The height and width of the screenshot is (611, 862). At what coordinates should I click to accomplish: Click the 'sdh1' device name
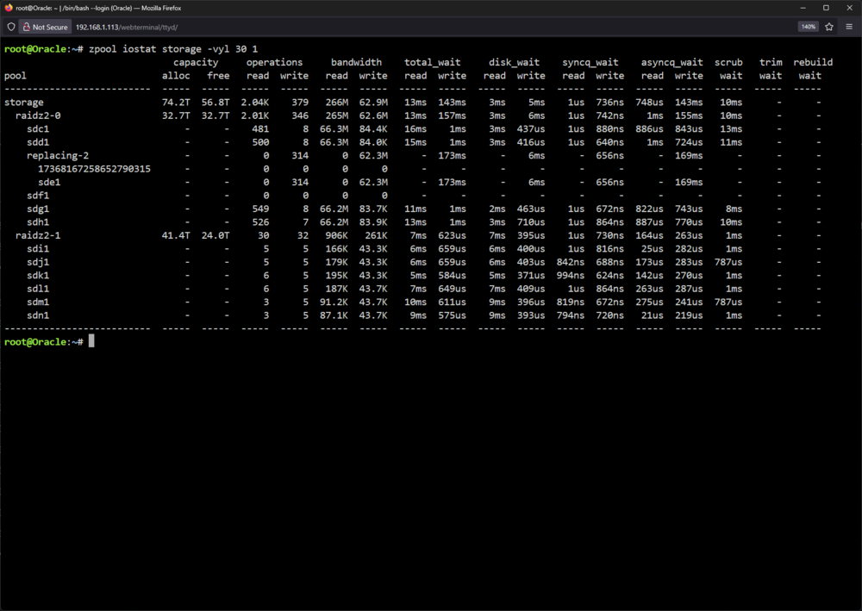[38, 222]
